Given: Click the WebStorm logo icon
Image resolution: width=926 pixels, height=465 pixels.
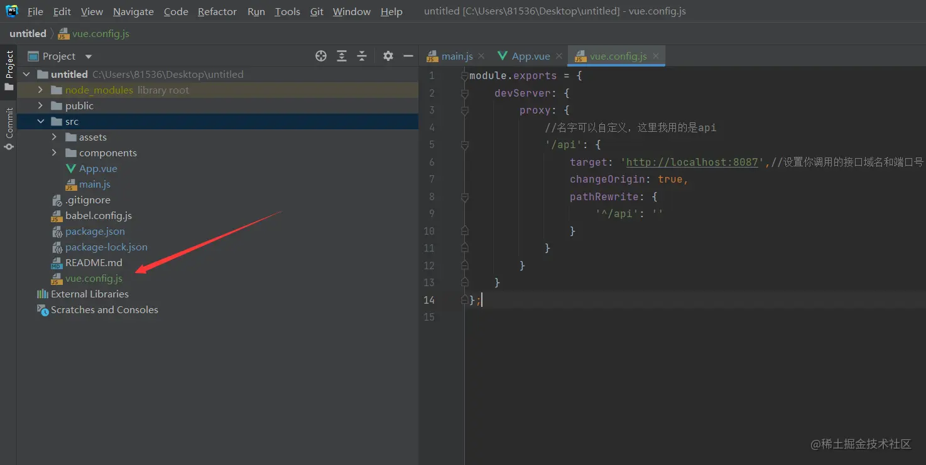Looking at the screenshot, I should [x=11, y=11].
